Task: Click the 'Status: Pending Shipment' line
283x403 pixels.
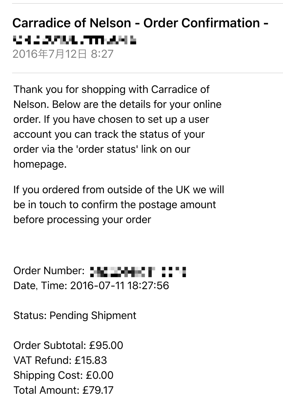Action: pyautogui.click(x=75, y=315)
